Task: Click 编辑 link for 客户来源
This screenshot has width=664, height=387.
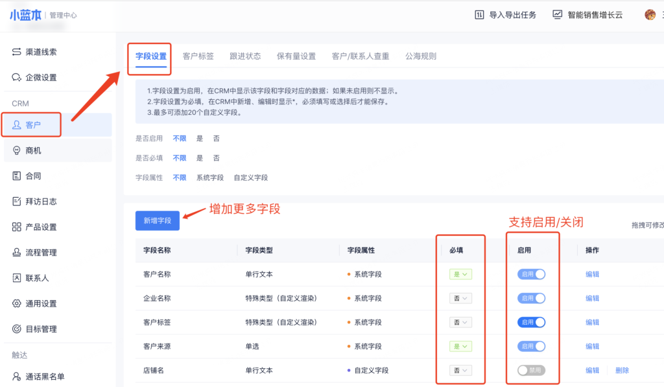Action: [592, 346]
